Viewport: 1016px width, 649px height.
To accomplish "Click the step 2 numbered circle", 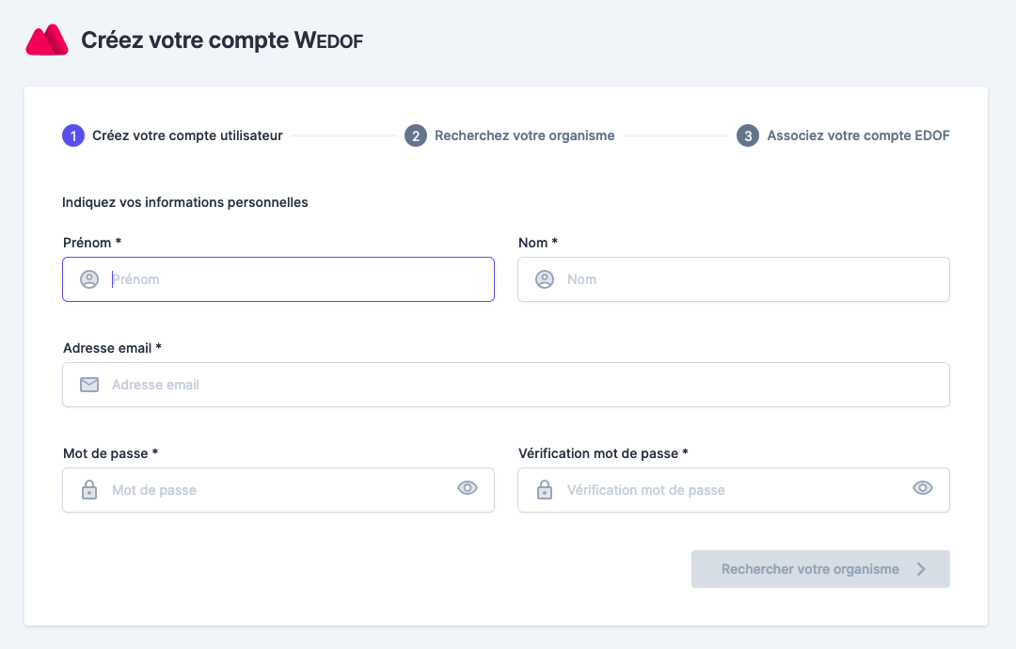I will point(416,135).
